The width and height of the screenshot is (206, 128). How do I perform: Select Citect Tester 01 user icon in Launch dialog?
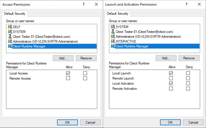tap(113, 32)
